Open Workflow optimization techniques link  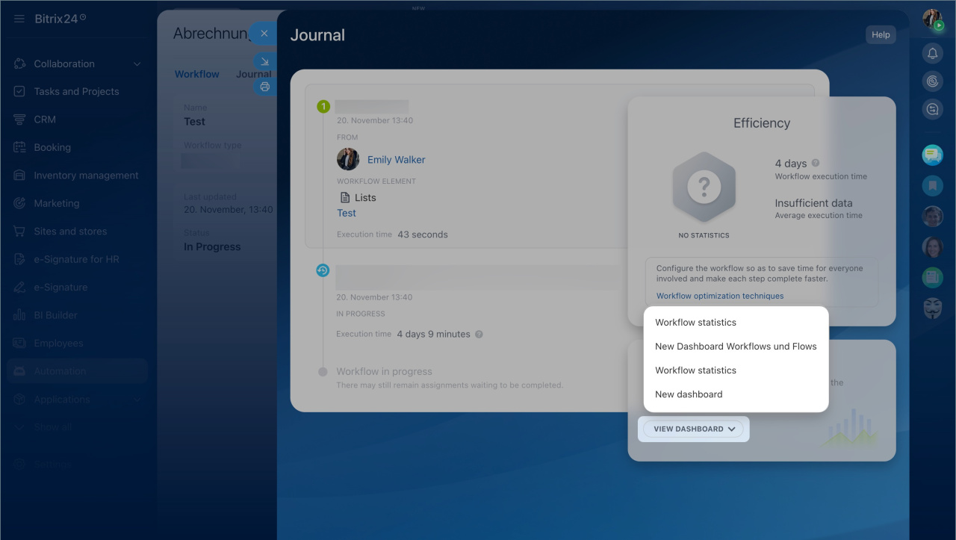tap(720, 296)
